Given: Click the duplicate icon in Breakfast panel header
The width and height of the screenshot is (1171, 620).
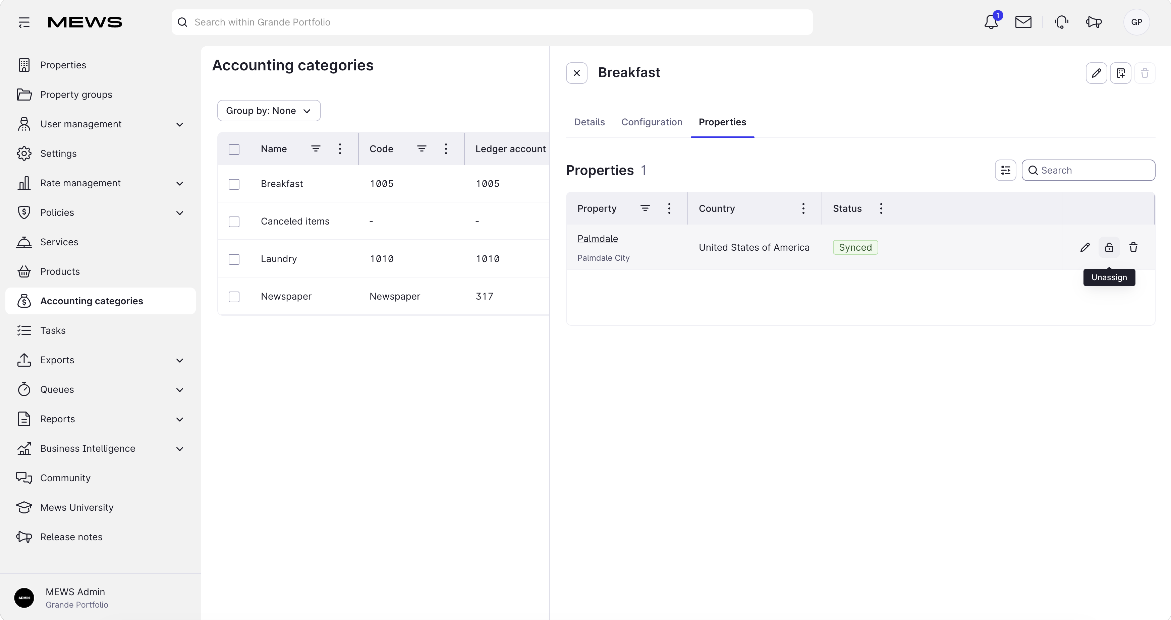Looking at the screenshot, I should tap(1120, 73).
